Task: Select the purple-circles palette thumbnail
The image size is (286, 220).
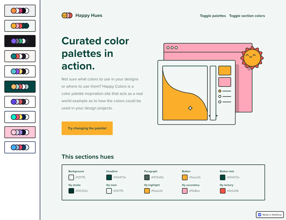Action: 20,102
